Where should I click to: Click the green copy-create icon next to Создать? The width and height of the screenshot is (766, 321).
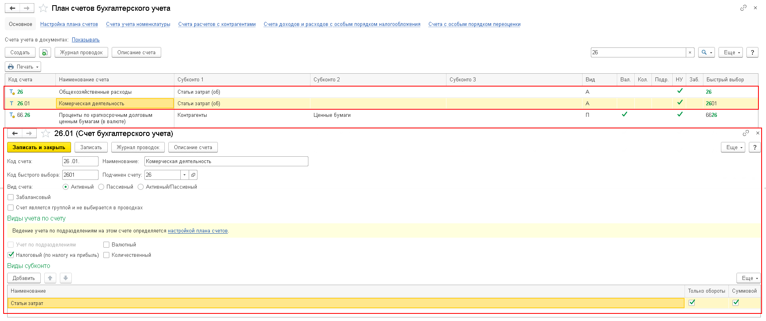pos(45,53)
